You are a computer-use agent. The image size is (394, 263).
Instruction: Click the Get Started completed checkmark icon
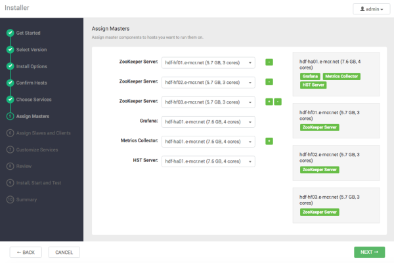[x=10, y=32]
